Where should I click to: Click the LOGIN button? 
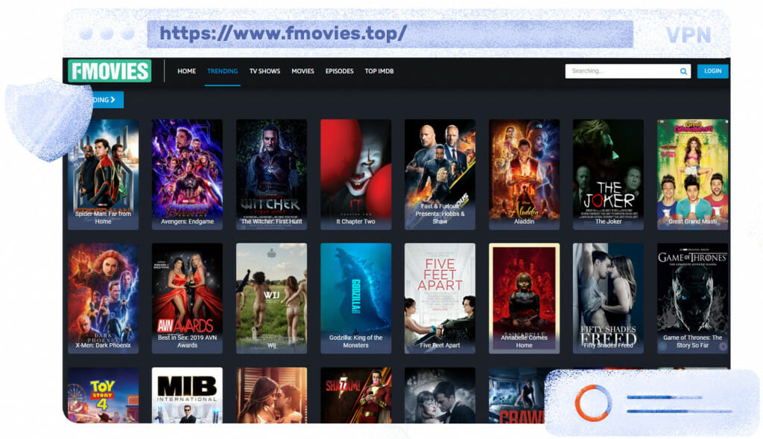click(x=712, y=71)
